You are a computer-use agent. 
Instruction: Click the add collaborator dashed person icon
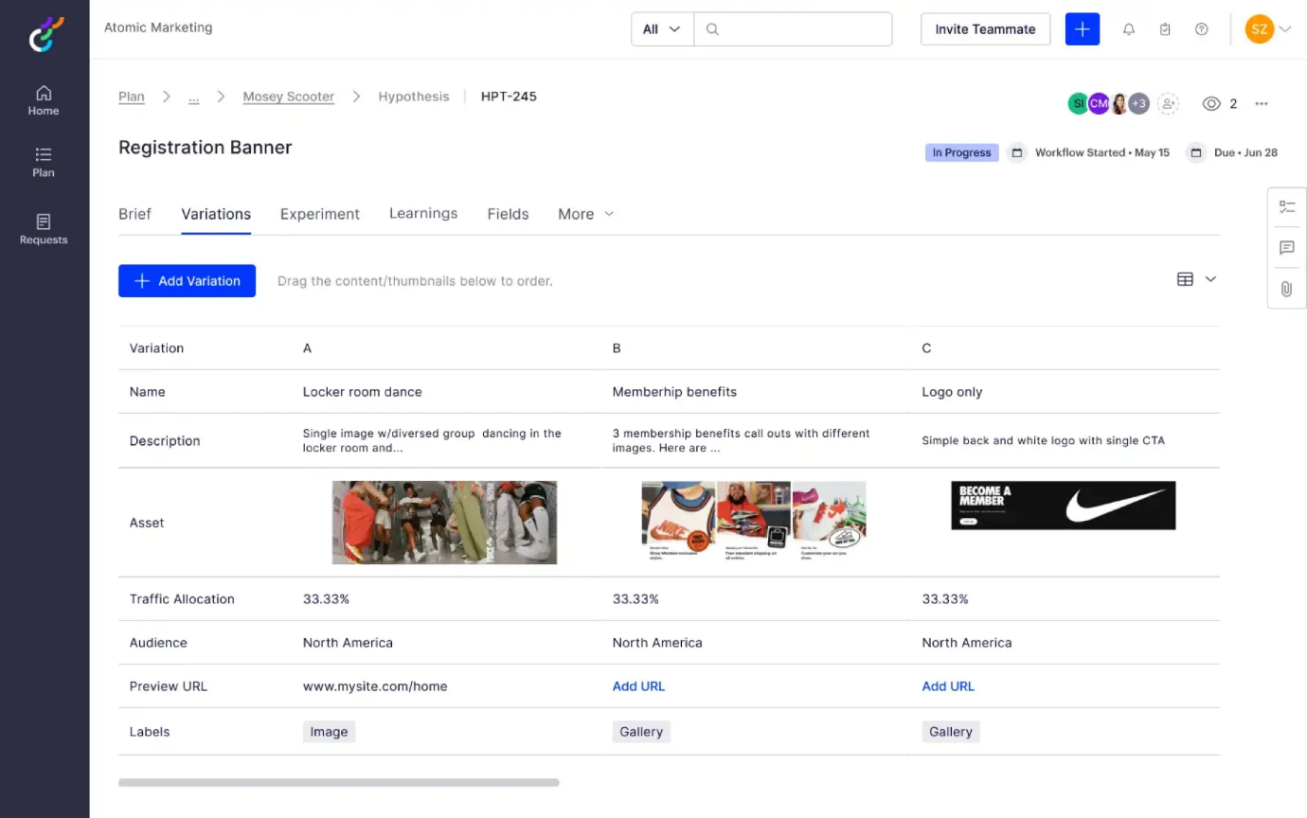point(1169,103)
